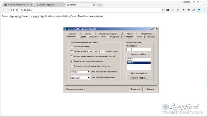Close the Служба поддержки browser tab
The image size is (208, 117).
[62, 5]
